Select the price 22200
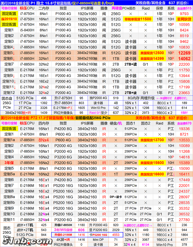This screenshot has width=193, height=247. coord(184,64)
